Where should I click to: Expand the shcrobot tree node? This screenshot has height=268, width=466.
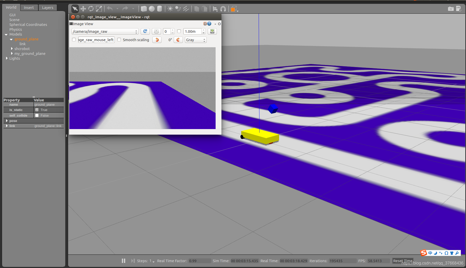[x=12, y=49]
